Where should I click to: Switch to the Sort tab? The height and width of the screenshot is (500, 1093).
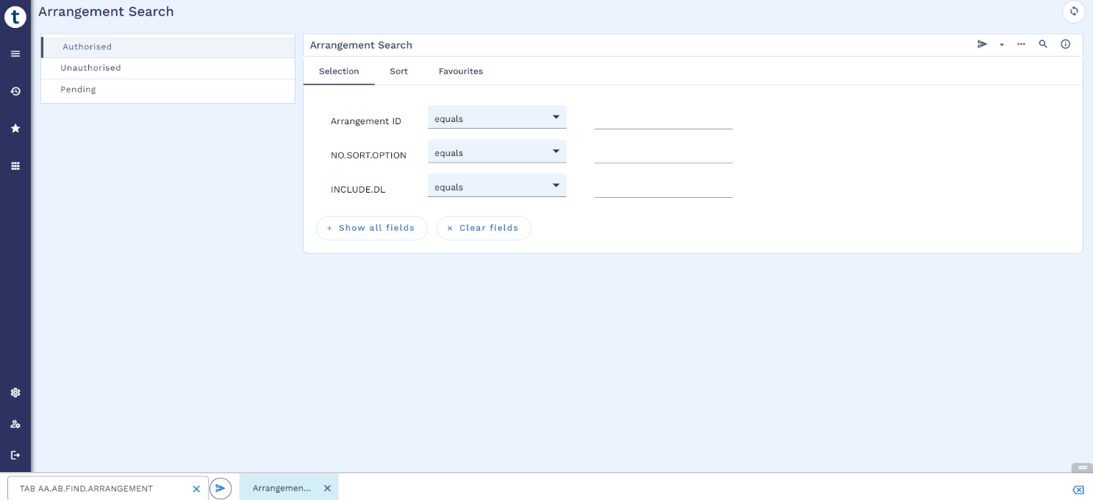pyautogui.click(x=398, y=71)
